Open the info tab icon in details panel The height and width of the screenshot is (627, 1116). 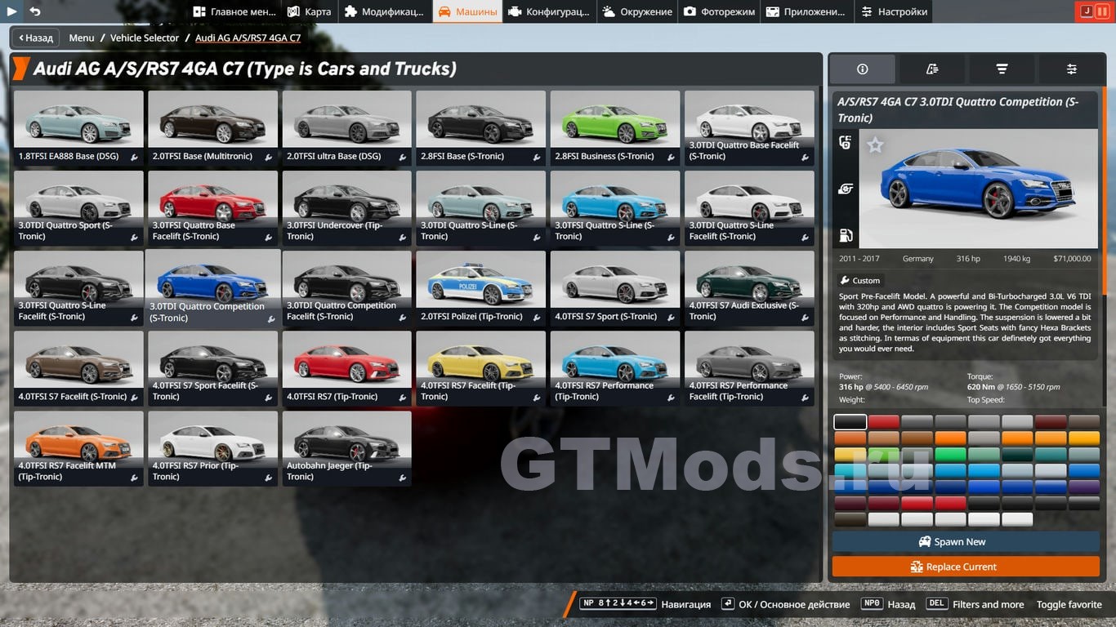862,69
